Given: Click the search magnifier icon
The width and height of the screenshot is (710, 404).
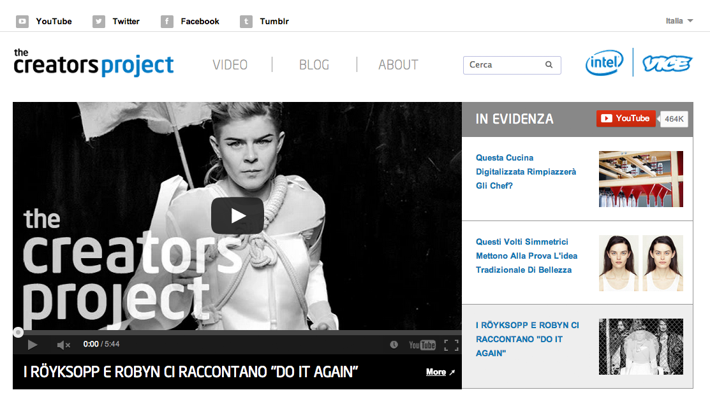Looking at the screenshot, I should point(549,65).
